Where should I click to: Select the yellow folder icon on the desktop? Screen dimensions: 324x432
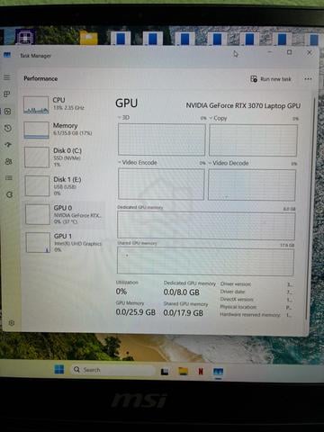pyautogui.click(x=89, y=38)
